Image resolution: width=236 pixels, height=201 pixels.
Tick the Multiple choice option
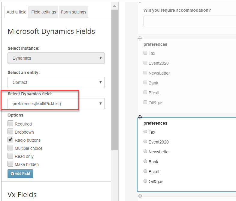pos(11,148)
